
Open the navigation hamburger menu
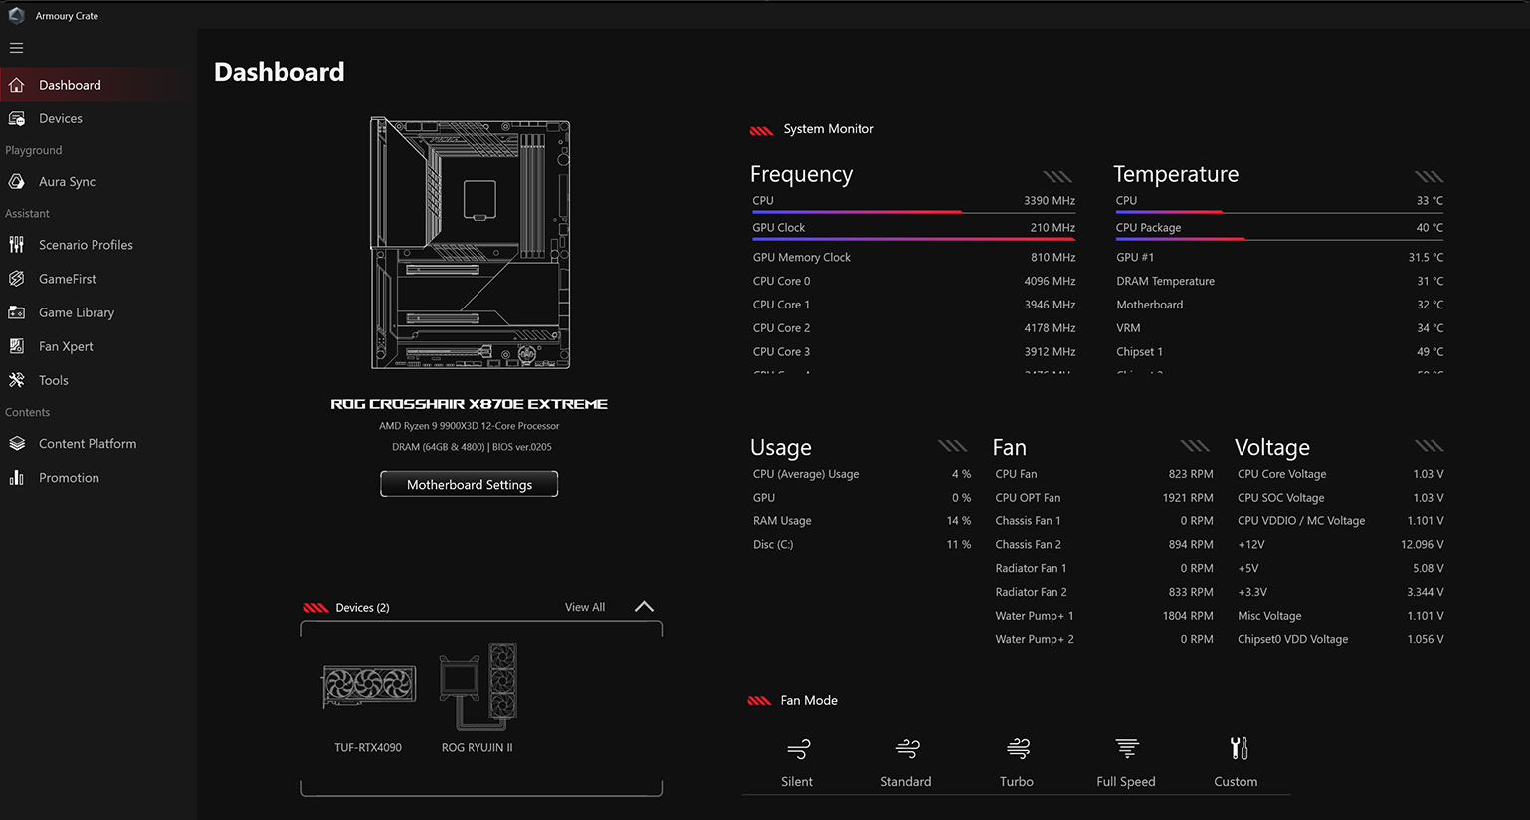click(x=16, y=47)
